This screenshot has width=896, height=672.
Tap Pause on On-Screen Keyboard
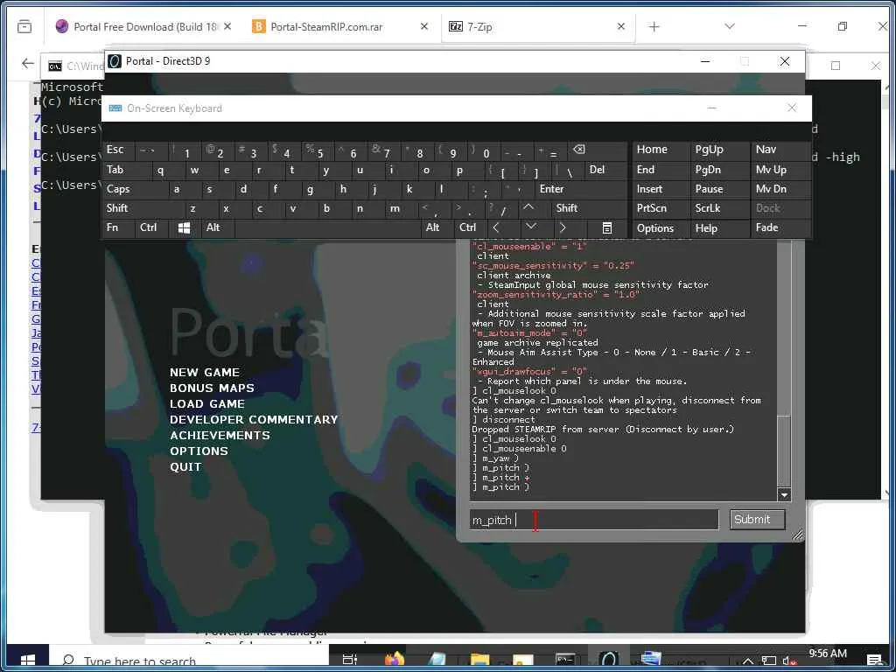[719, 189]
